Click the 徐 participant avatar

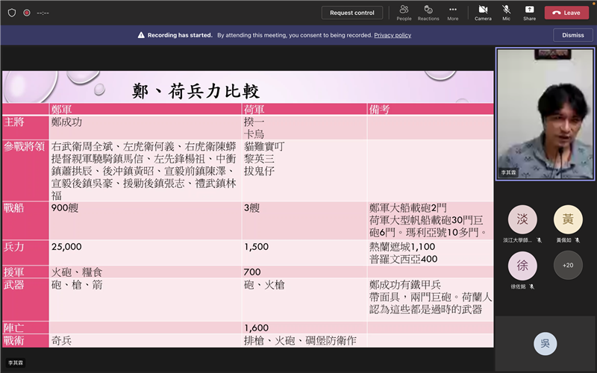click(x=522, y=265)
